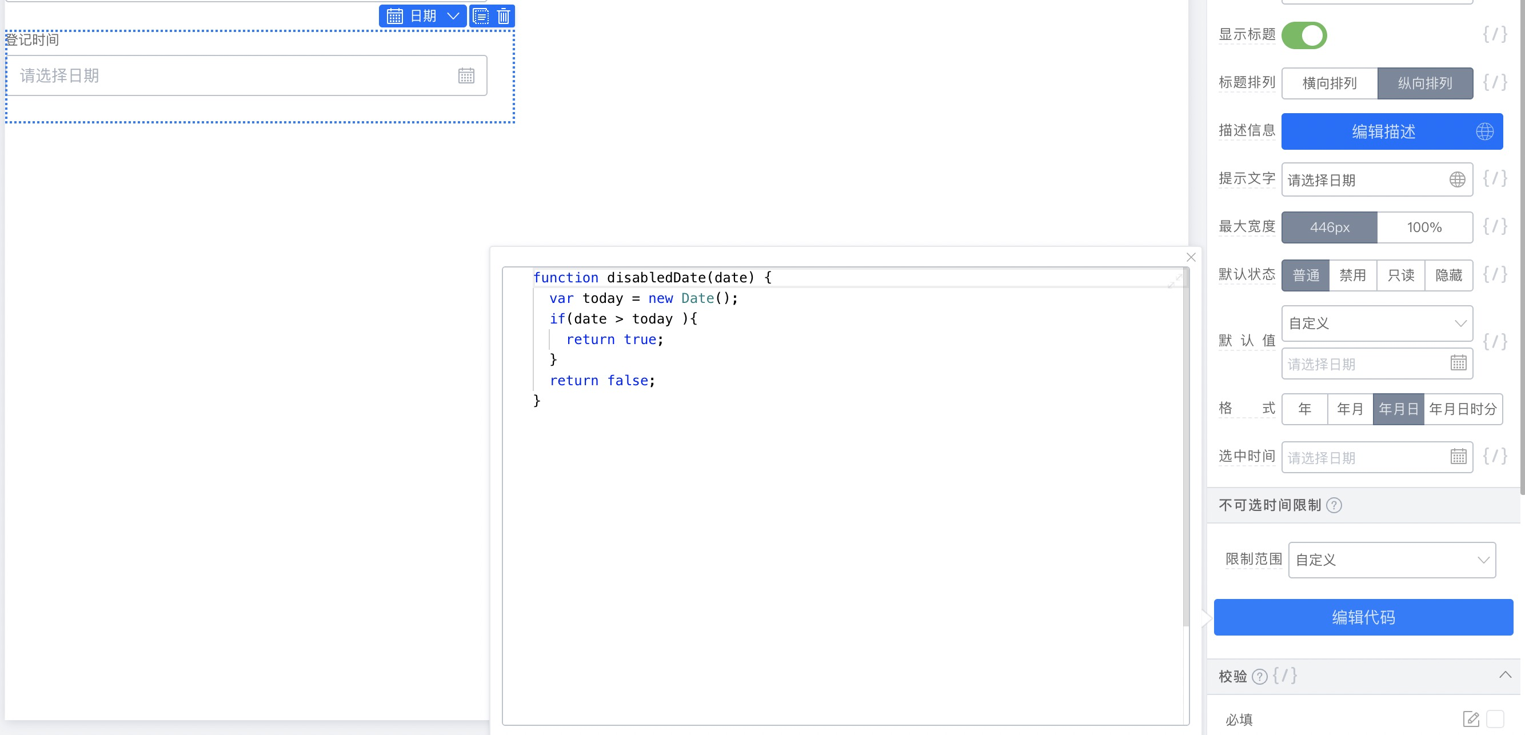Click the 编辑代码 button

pyautogui.click(x=1363, y=617)
